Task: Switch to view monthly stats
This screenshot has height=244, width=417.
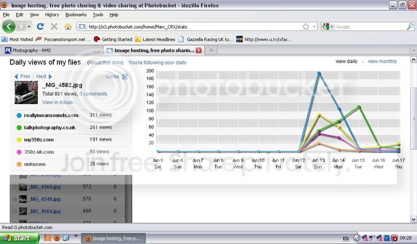Action: point(382,61)
